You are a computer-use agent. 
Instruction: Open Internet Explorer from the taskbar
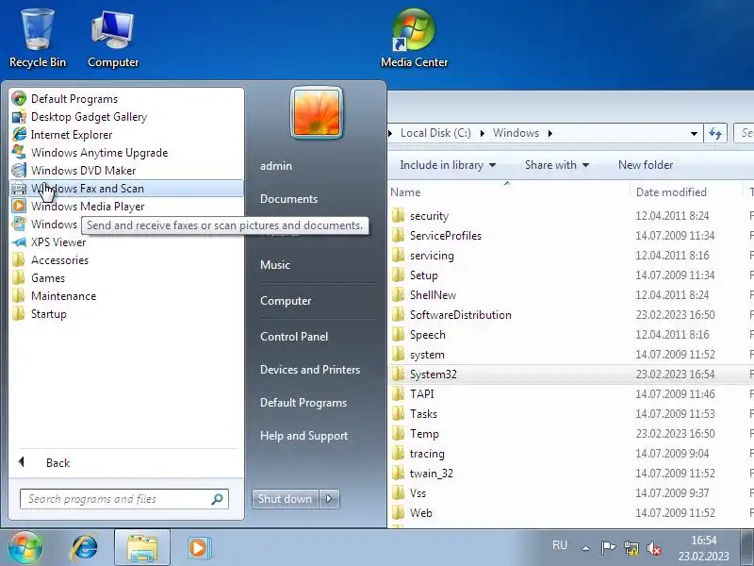coord(84,547)
